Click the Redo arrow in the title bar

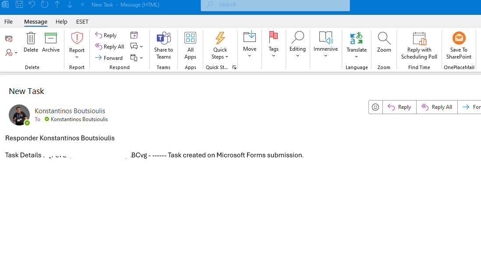click(x=45, y=4)
